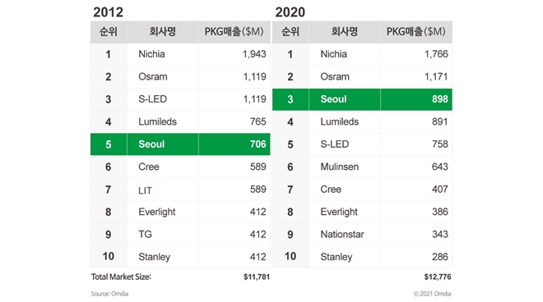Screen dimensions: 543x302
Task: Select the Lumileds 891 revenue cell
Action: (x=416, y=121)
